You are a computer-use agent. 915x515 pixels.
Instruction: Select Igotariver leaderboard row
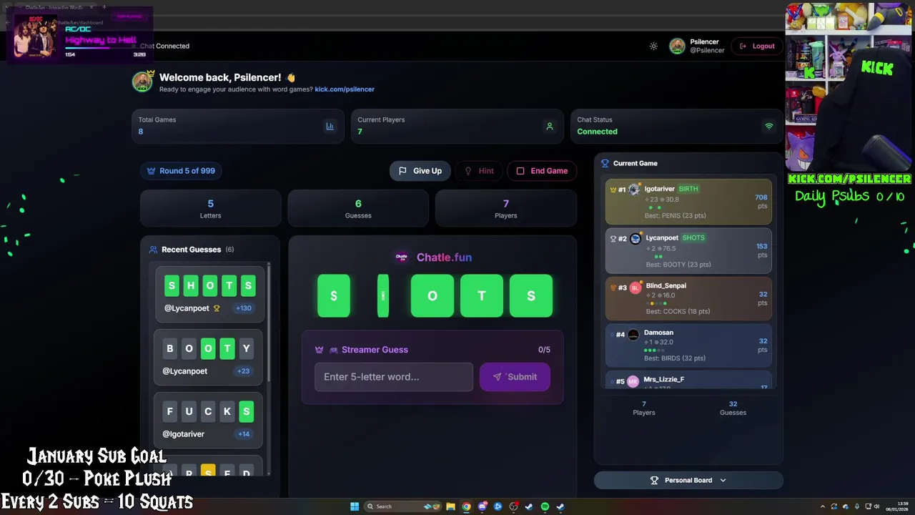point(688,202)
